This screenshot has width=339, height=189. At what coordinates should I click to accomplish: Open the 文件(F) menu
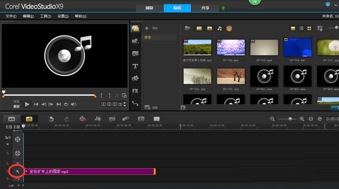coord(11,16)
